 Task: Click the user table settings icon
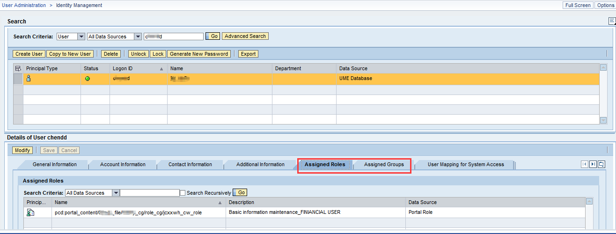click(18, 68)
